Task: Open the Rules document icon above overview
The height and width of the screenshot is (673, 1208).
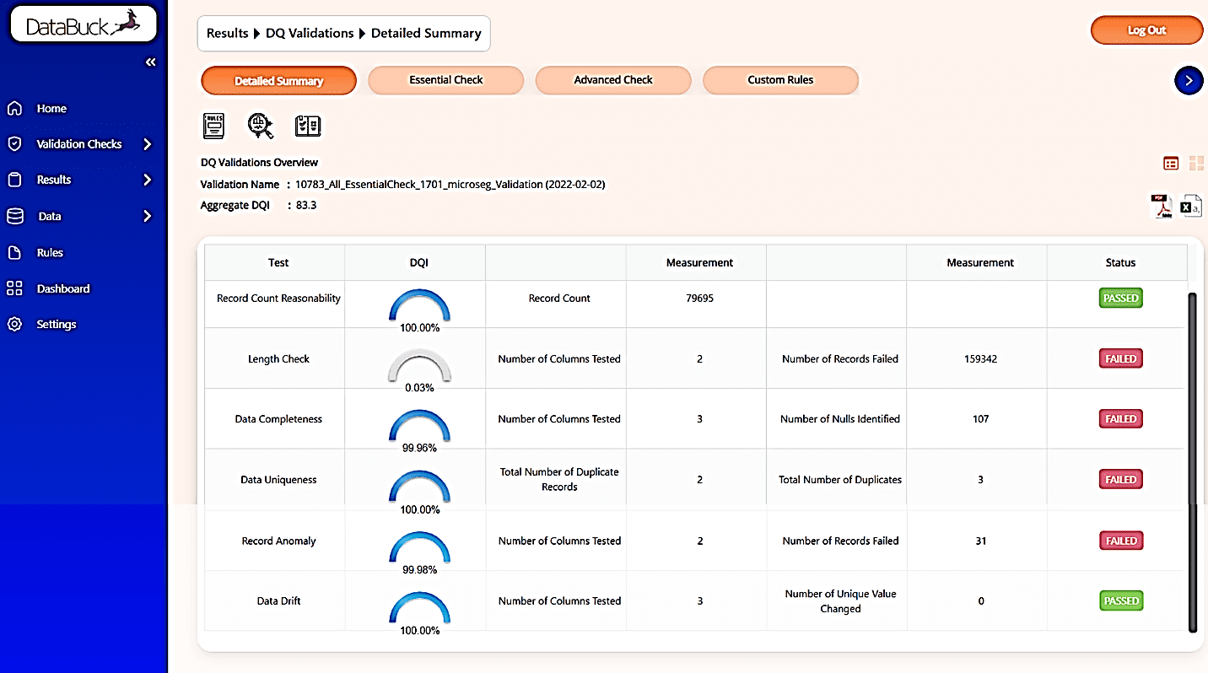Action: (x=213, y=126)
